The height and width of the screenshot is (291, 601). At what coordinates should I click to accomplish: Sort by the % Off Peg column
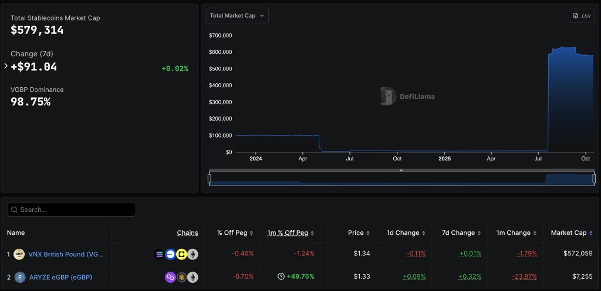coord(235,232)
